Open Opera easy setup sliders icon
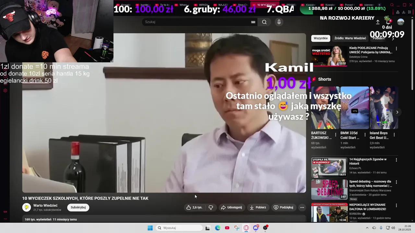Viewport: 415px width, 233px height. (x=409, y=12)
